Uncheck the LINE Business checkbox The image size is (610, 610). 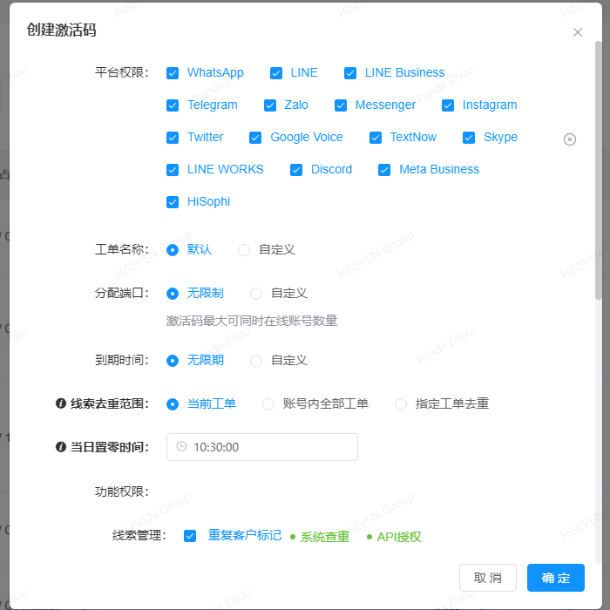point(350,73)
